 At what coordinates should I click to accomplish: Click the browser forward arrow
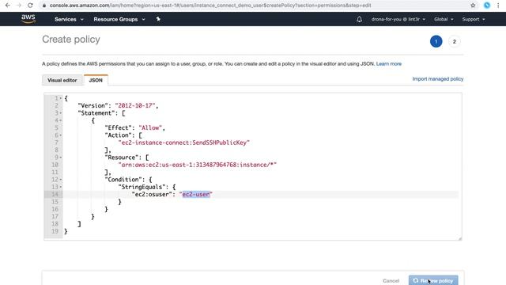click(x=19, y=6)
